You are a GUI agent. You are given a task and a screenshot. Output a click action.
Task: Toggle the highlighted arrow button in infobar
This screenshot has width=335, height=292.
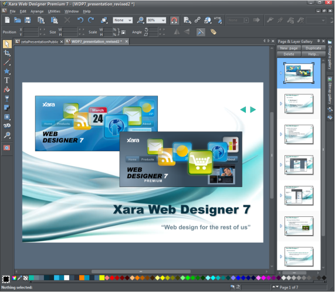click(x=201, y=32)
